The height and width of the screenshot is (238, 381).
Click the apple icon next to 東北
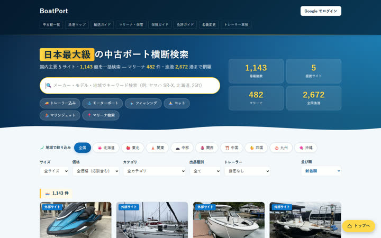128,148
